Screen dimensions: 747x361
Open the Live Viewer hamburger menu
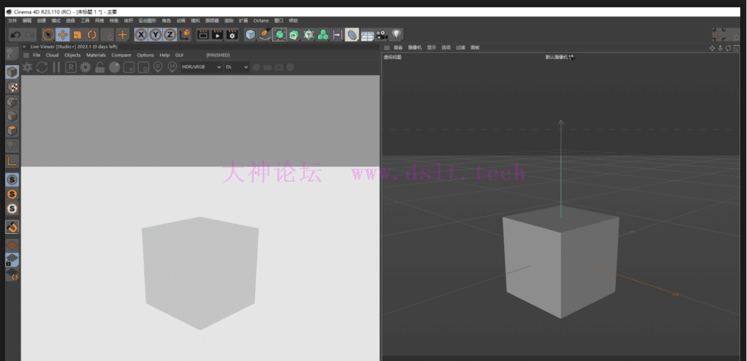[x=26, y=55]
